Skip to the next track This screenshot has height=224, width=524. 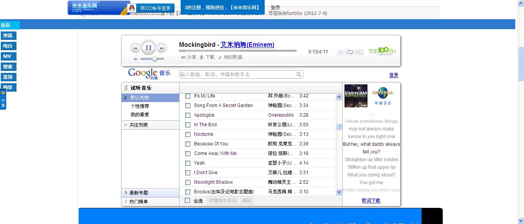click(162, 48)
